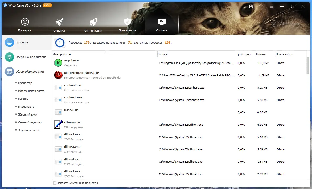Click memory value 11,09 MB
This screenshot has height=189, width=312.
coord(263,75)
